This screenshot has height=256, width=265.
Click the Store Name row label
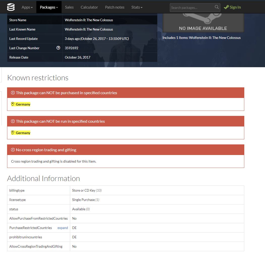(18, 20)
